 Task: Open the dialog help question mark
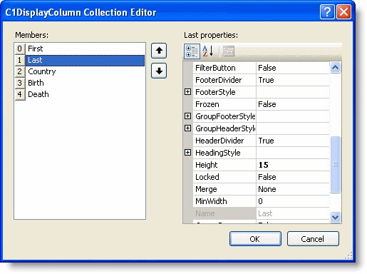tap(327, 11)
